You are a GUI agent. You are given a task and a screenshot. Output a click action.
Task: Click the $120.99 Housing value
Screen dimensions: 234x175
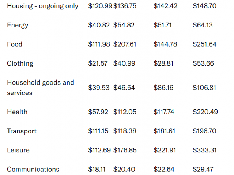click(x=100, y=6)
